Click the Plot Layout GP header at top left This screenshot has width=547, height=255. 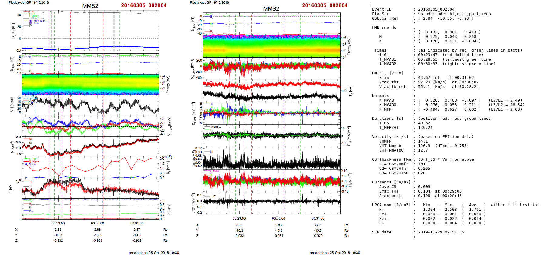(29, 2)
